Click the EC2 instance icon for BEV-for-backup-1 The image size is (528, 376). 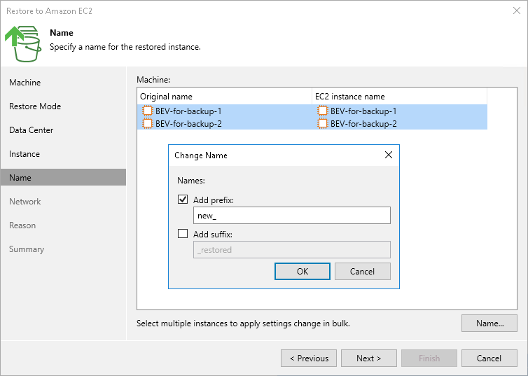[322, 111]
